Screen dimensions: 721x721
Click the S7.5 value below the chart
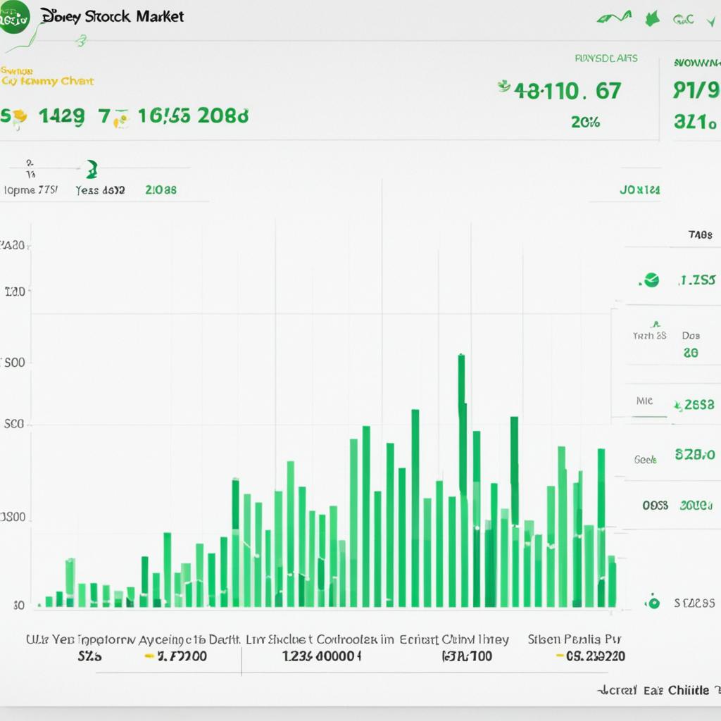click(89, 656)
